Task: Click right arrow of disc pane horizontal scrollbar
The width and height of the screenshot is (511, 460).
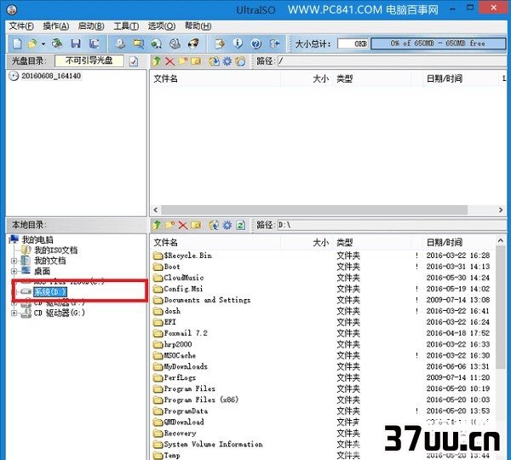Action: [501, 210]
